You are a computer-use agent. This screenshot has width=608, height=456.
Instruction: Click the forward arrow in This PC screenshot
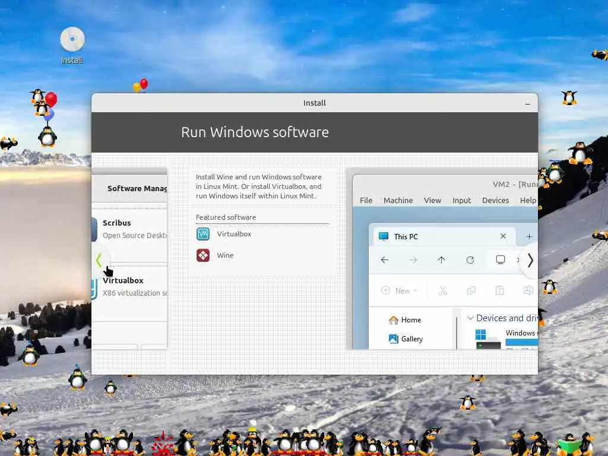(x=413, y=260)
